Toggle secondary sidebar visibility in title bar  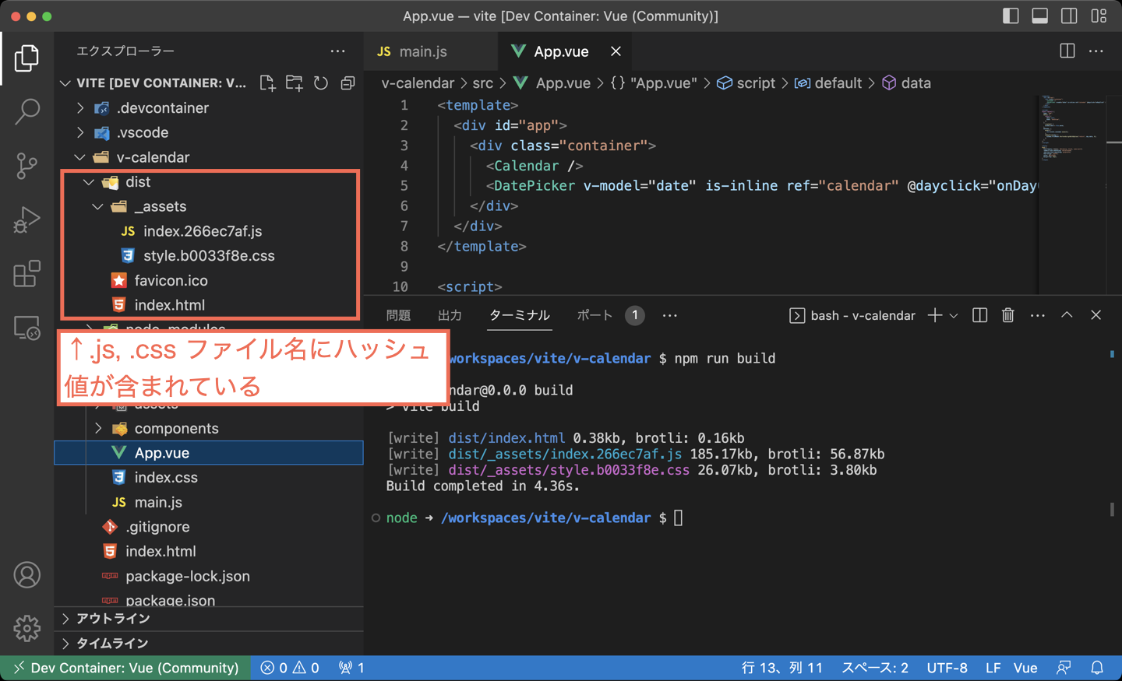[1069, 16]
